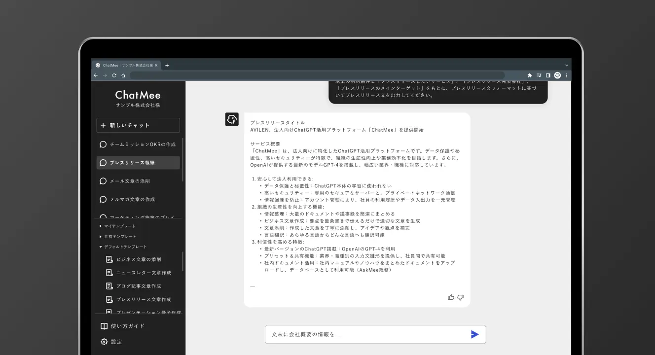Image resolution: width=655 pixels, height=355 pixels.
Task: Open the browser profile avatar
Action: coord(557,75)
